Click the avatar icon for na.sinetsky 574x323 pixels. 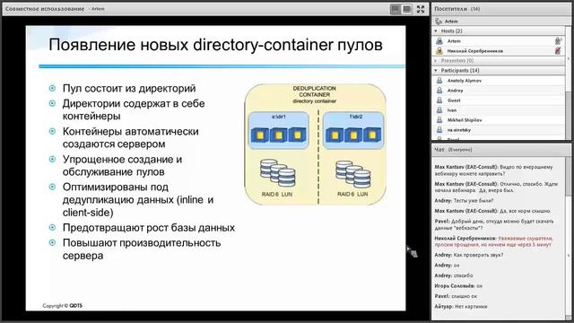pyautogui.click(x=439, y=129)
